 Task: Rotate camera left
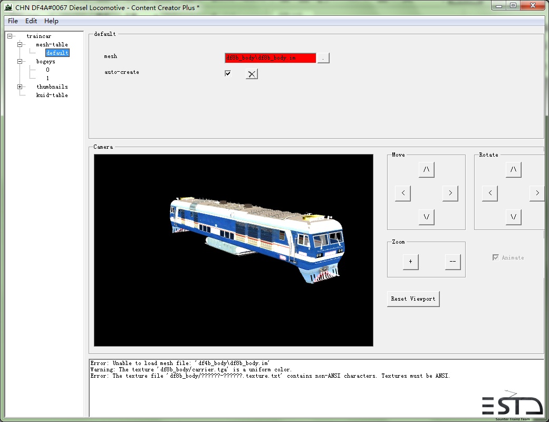(490, 193)
